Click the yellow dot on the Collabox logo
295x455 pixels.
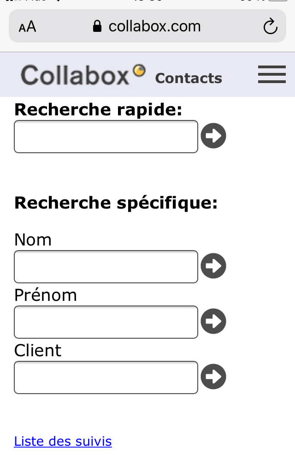[x=139, y=70]
